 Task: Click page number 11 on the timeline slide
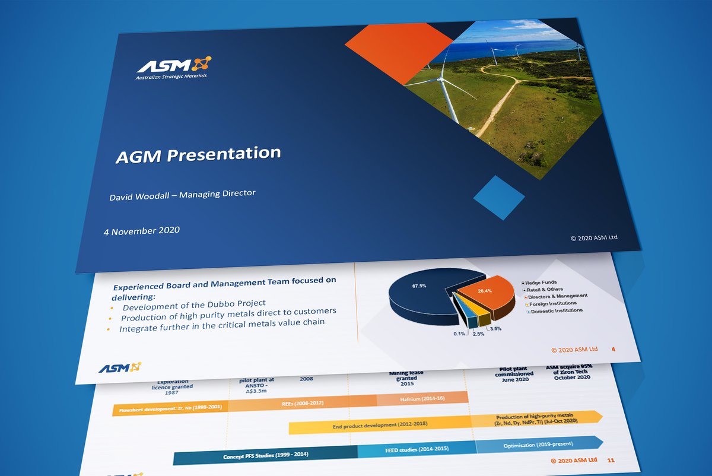coord(610,460)
